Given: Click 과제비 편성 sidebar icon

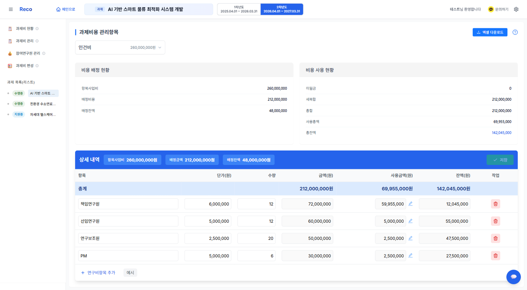Looking at the screenshot, I should coord(10,66).
